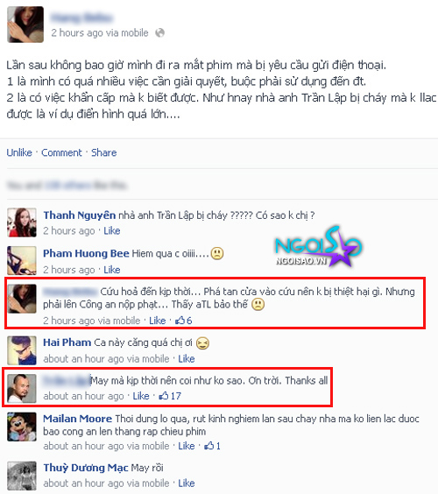The height and width of the screenshot is (494, 438).
Task: Click thumbs-up icon on Mailan Moore comment
Action: (208, 446)
